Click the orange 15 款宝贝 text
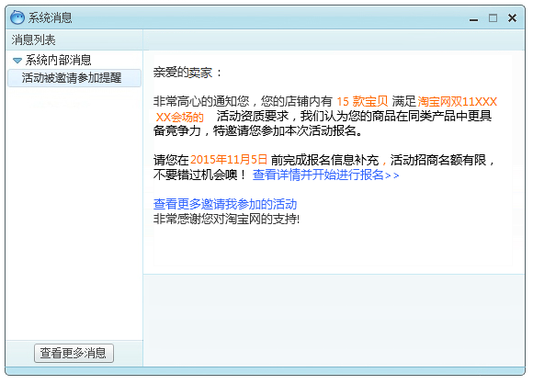 (x=362, y=101)
